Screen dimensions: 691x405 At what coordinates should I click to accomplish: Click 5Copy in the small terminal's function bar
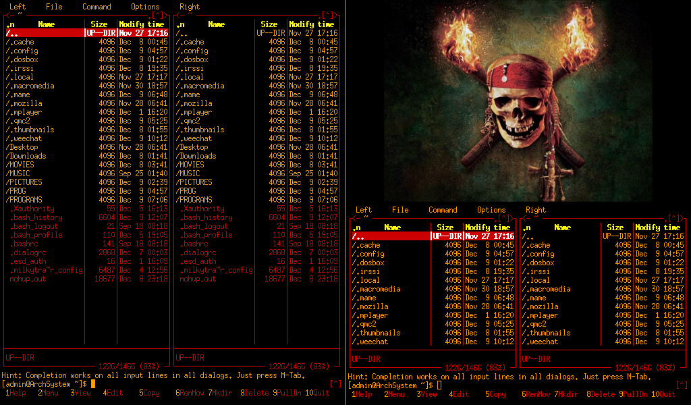pyautogui.click(x=496, y=394)
